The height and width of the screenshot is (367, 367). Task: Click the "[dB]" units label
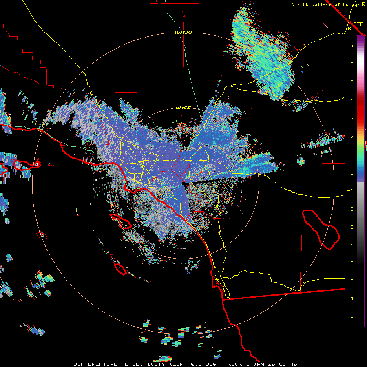(x=348, y=29)
